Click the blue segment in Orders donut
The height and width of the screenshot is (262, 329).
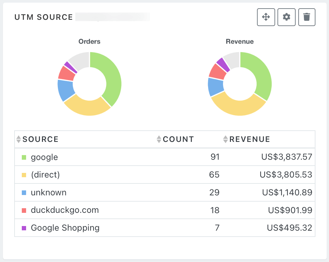(x=65, y=90)
